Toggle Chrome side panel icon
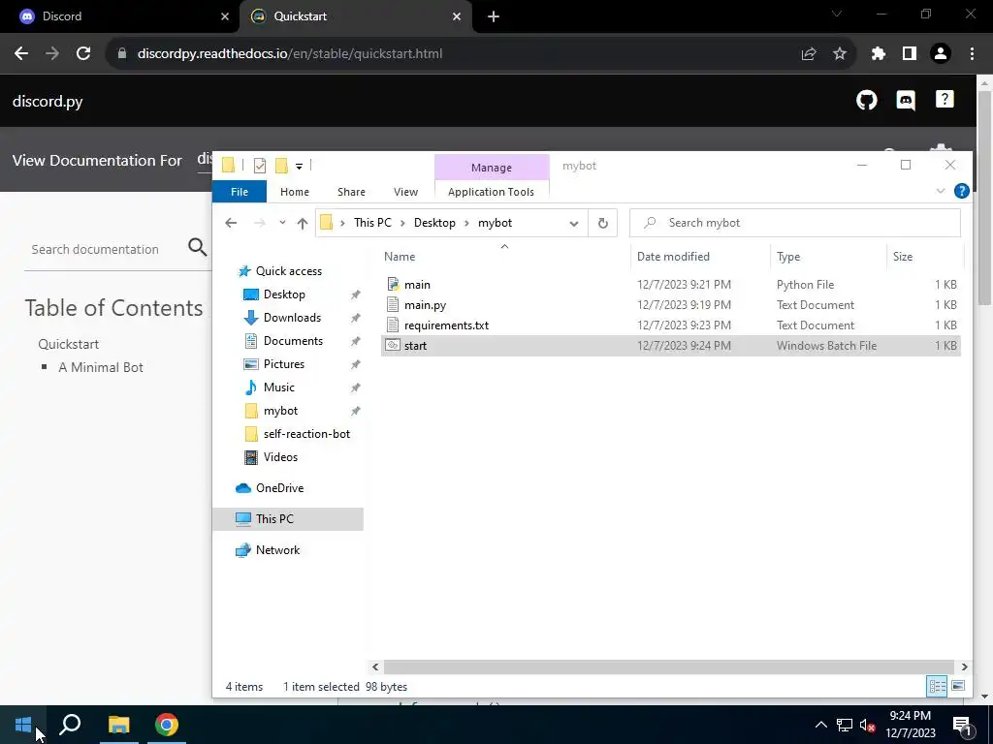993x744 pixels. point(910,54)
